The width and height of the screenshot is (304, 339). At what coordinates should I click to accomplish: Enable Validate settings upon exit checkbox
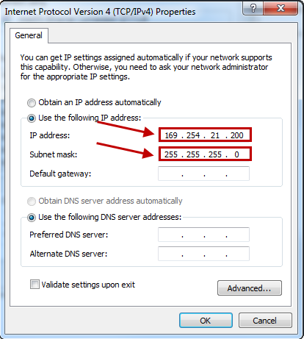(35, 285)
